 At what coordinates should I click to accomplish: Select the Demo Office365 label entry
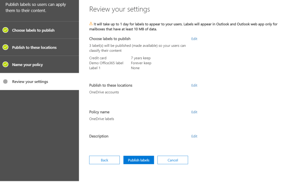point(106,63)
